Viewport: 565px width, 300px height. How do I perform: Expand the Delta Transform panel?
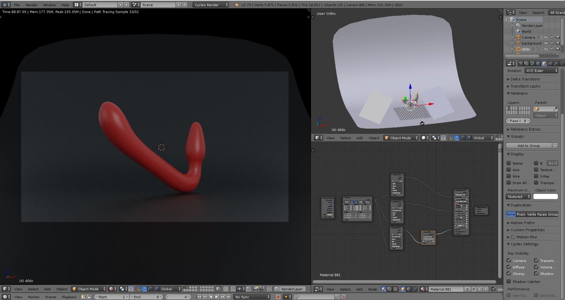tap(525, 79)
